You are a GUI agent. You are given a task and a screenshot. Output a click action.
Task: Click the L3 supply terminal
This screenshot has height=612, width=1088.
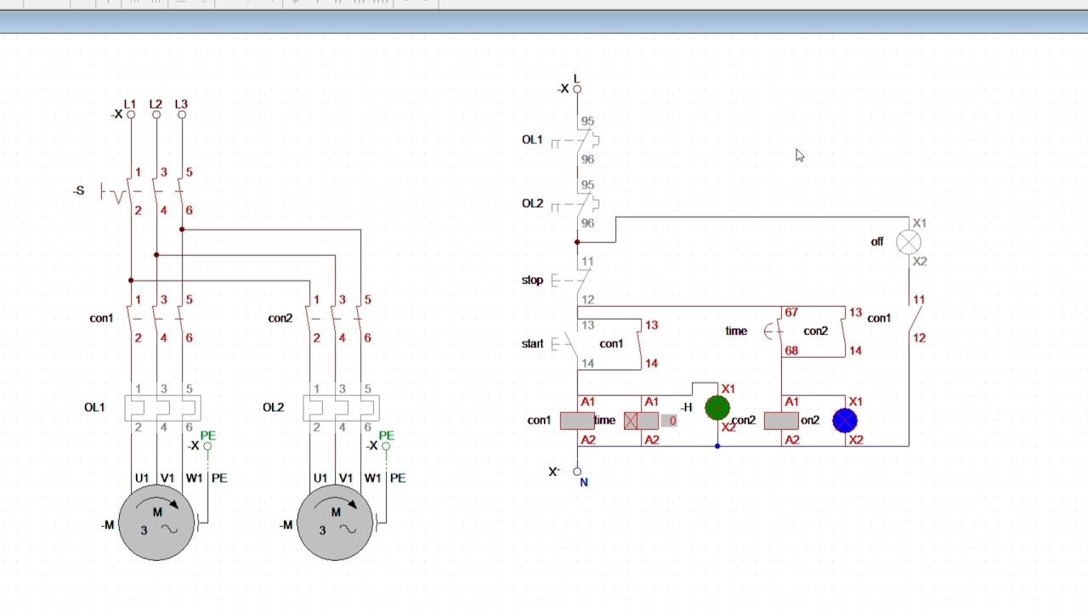tap(182, 115)
